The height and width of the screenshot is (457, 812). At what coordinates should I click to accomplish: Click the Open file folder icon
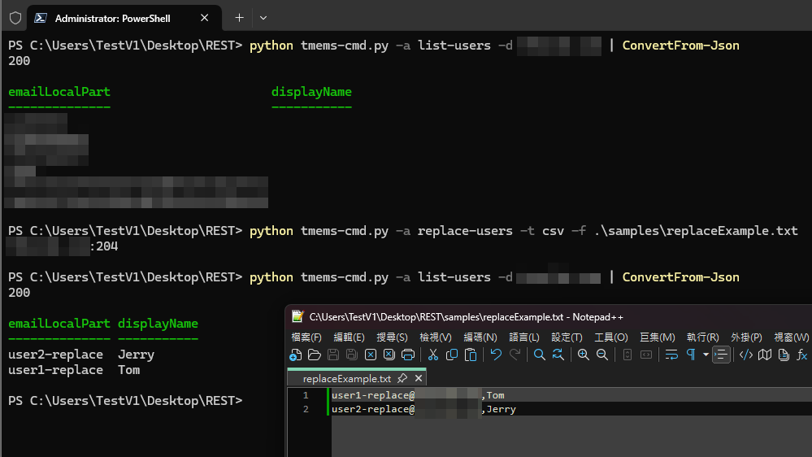coord(315,355)
